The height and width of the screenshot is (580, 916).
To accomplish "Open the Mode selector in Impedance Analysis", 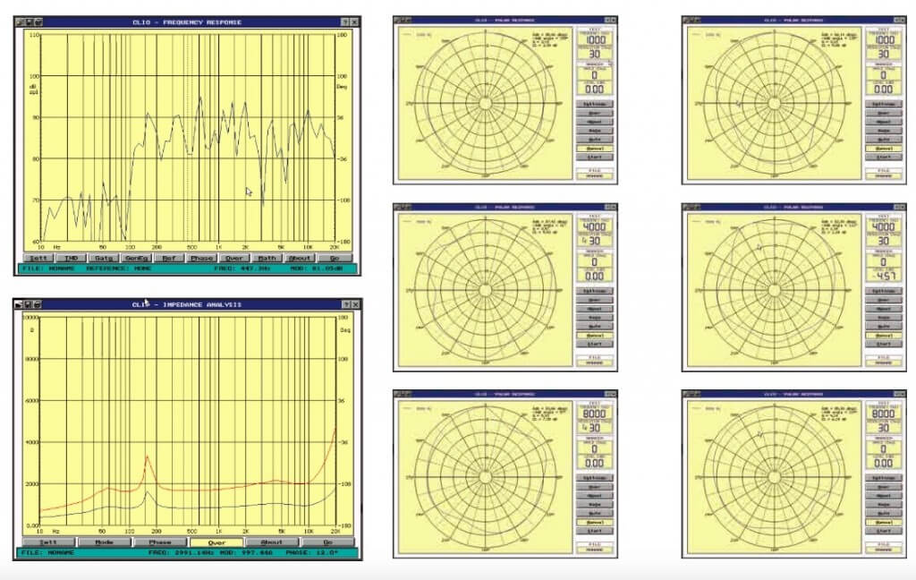I will point(105,542).
